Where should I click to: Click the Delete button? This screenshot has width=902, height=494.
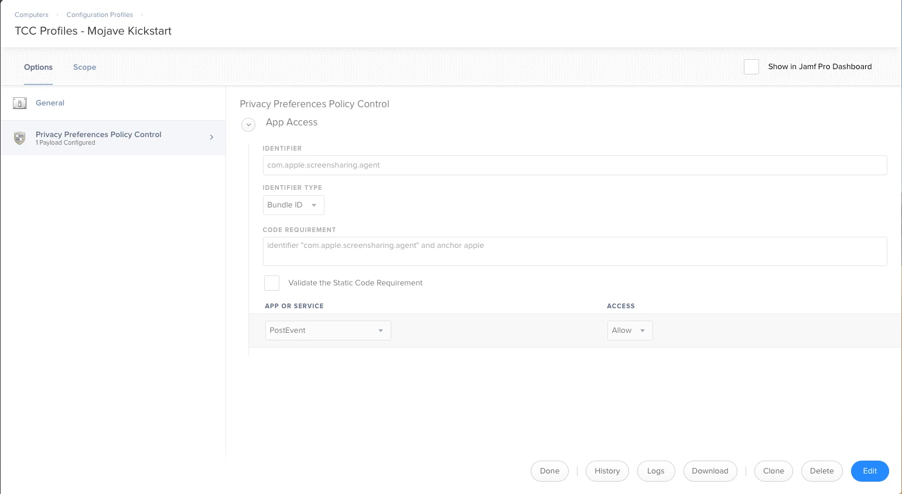click(821, 471)
